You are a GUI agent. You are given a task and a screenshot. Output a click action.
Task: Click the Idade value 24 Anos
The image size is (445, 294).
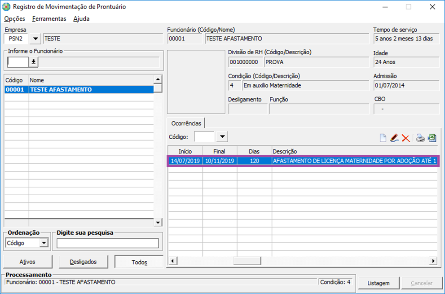pyautogui.click(x=406, y=62)
